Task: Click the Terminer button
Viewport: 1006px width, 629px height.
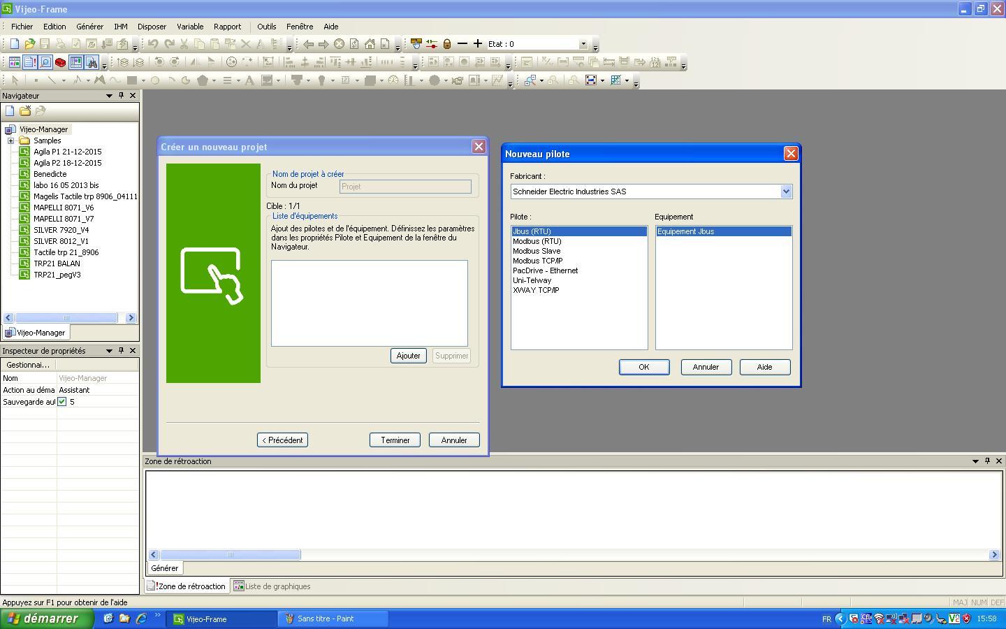Action: (x=395, y=440)
